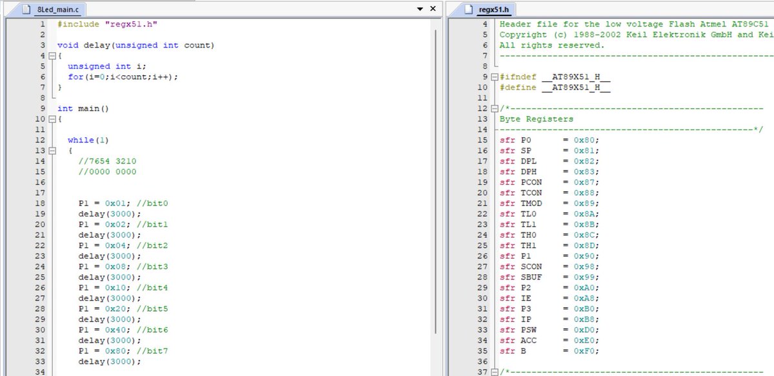Click the file icon on the 8Led_main.c tab

pos(26,10)
